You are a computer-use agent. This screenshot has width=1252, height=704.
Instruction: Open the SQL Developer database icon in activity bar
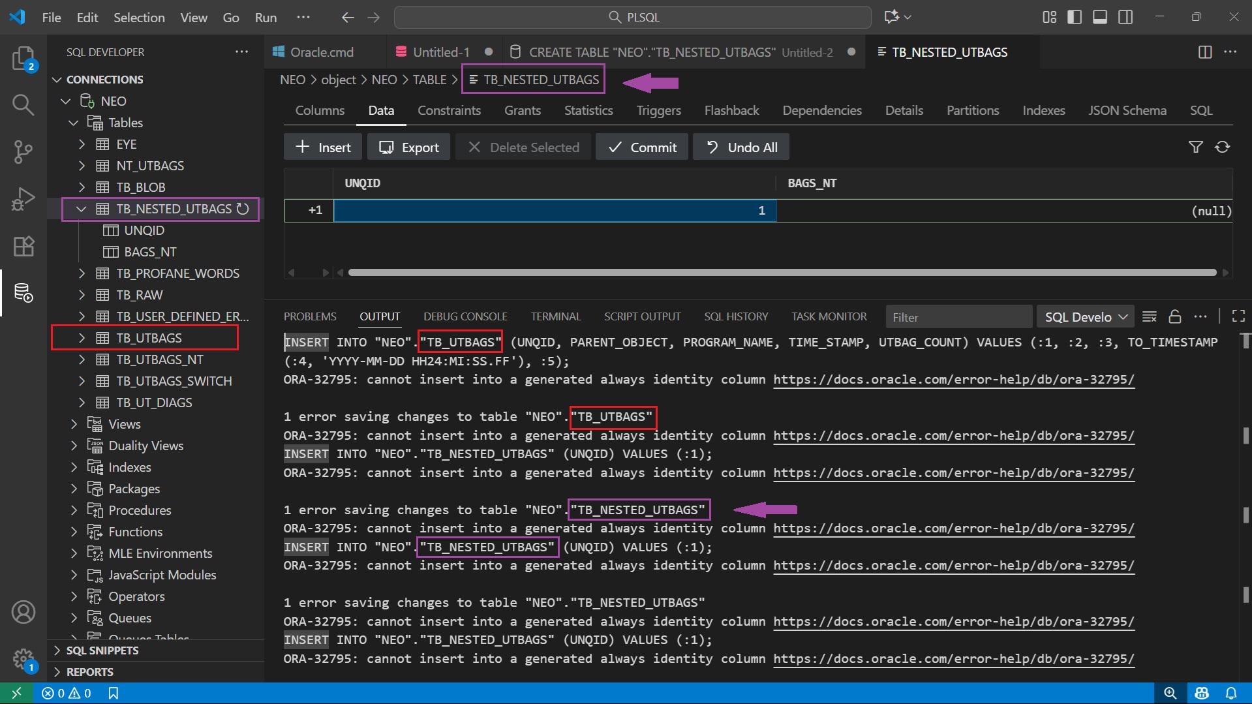pos(23,293)
